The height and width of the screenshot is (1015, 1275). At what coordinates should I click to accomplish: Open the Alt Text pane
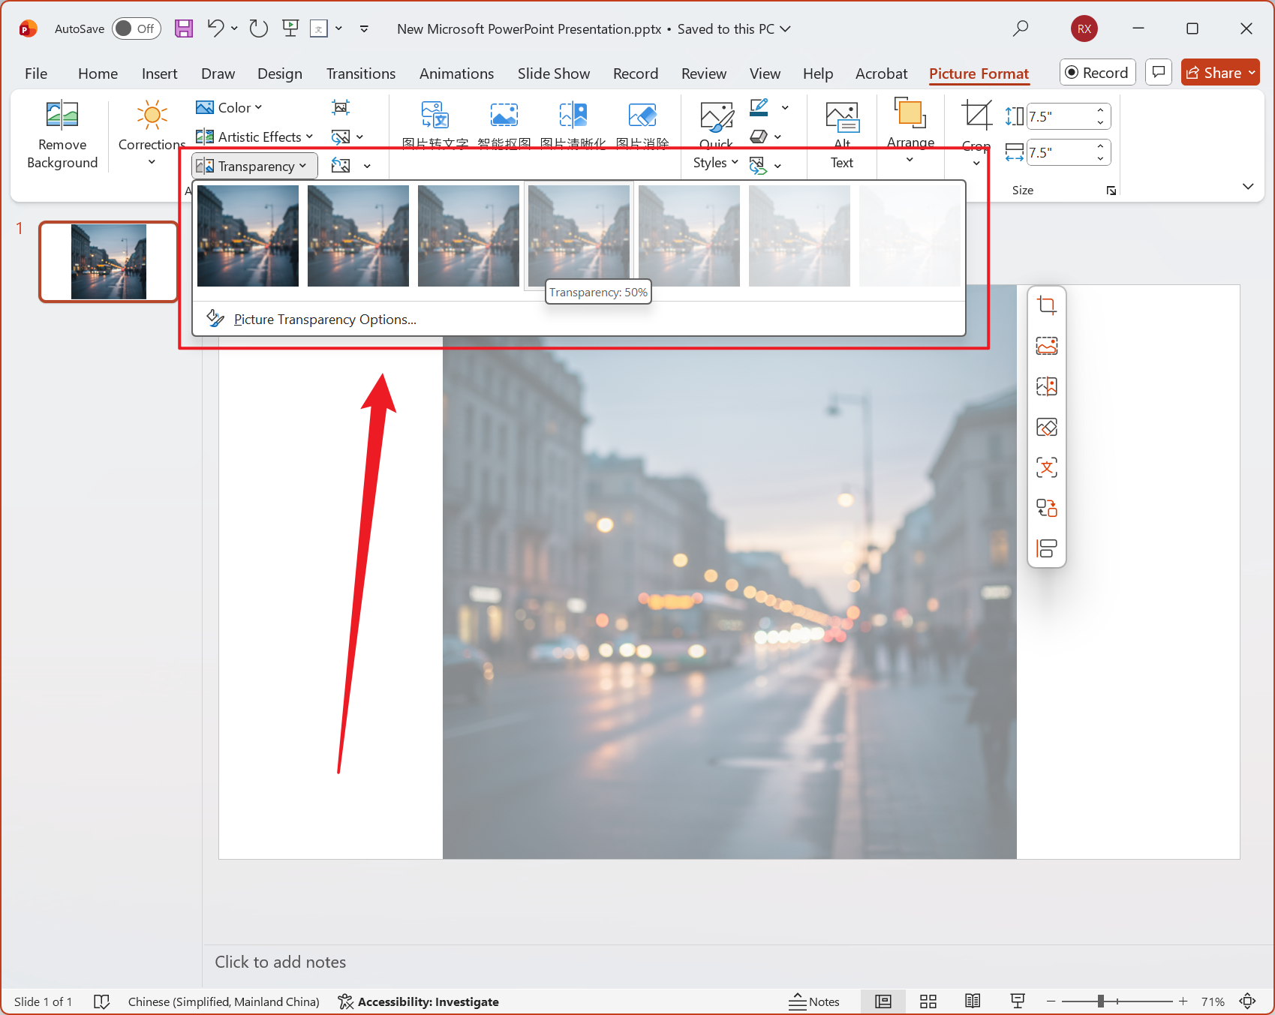coord(841,135)
